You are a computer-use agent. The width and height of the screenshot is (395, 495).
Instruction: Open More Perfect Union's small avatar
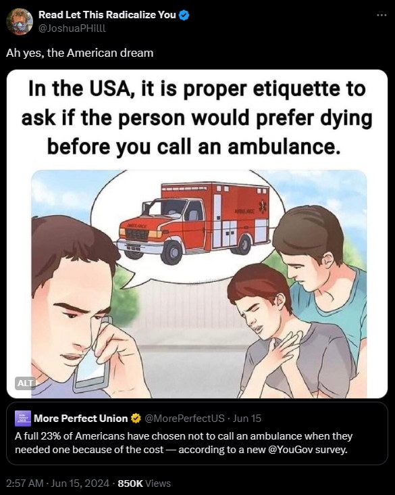click(23, 419)
